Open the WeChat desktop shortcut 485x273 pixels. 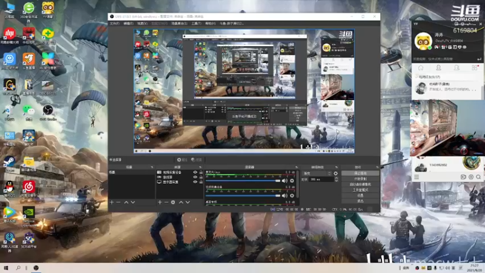[x=28, y=112]
